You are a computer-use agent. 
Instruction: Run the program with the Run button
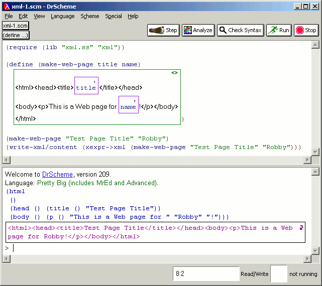coord(279,31)
